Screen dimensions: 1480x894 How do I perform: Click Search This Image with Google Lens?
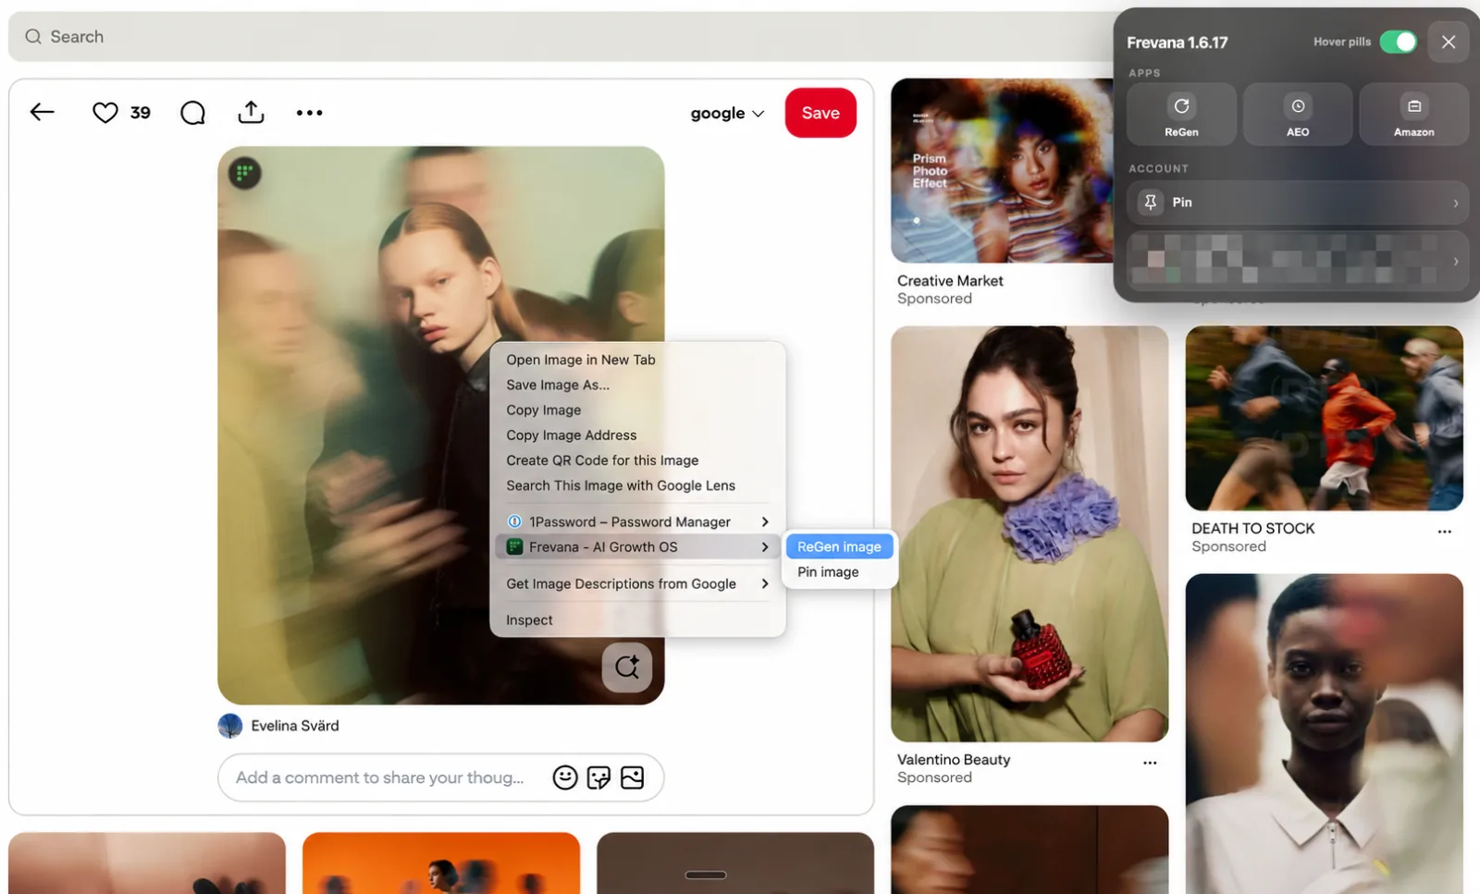click(621, 485)
